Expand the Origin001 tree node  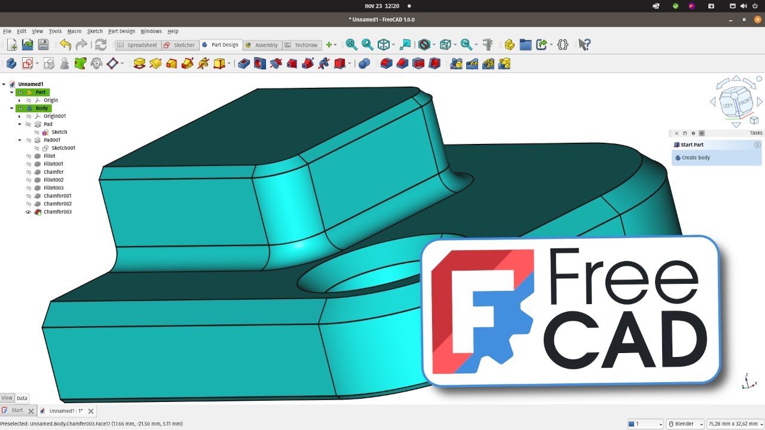tap(20, 116)
